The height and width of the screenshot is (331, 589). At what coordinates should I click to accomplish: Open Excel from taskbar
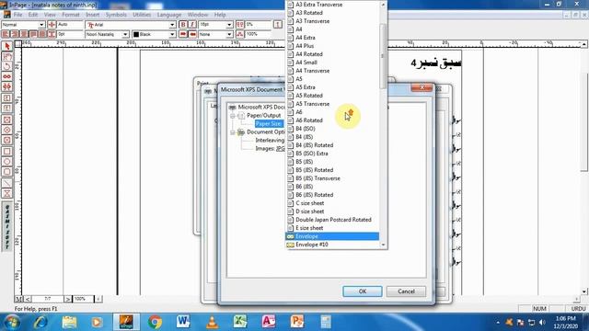240,322
